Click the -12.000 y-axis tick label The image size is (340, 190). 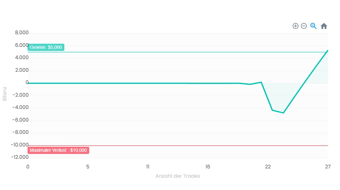pyautogui.click(x=20, y=157)
